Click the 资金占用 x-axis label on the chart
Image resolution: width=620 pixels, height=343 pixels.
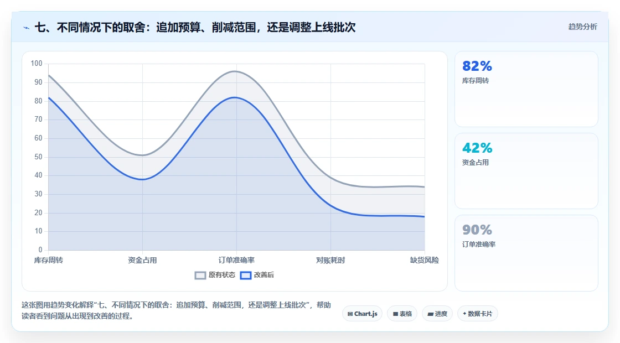pyautogui.click(x=142, y=260)
